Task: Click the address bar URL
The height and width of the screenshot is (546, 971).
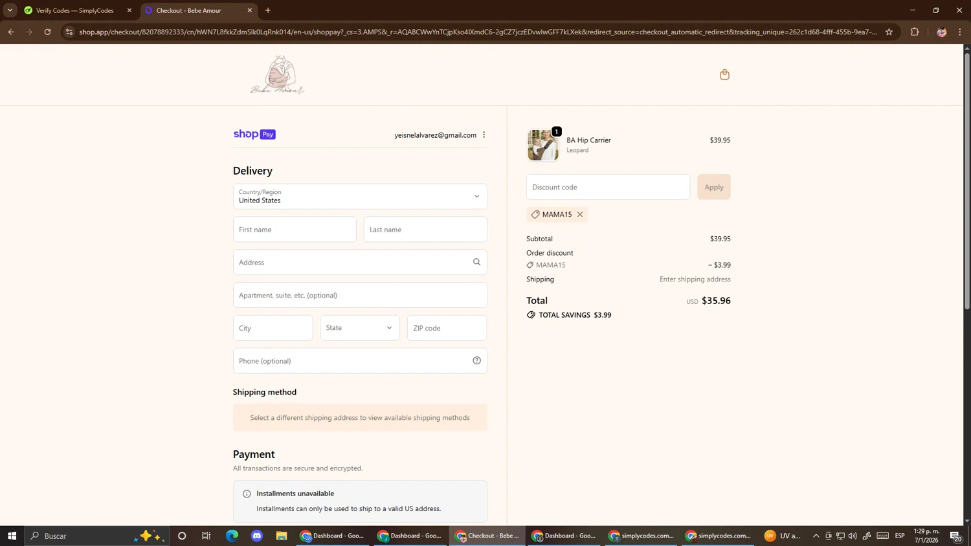Action: click(x=478, y=32)
